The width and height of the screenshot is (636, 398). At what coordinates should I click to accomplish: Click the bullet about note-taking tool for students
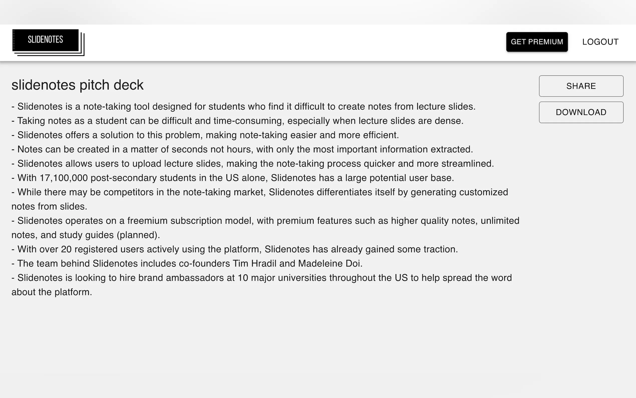(243, 107)
